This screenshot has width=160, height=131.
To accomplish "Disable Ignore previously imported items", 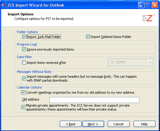I will (24, 49).
